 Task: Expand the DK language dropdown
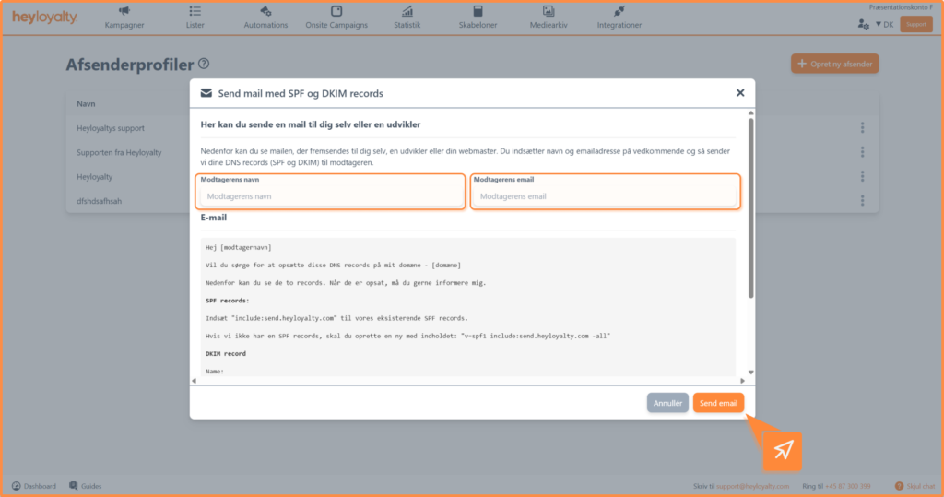pos(884,24)
